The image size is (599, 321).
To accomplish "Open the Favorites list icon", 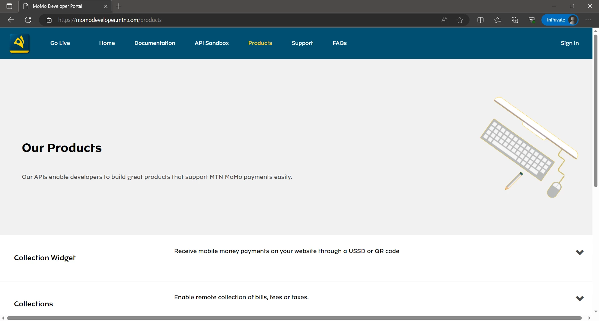I will tap(498, 20).
